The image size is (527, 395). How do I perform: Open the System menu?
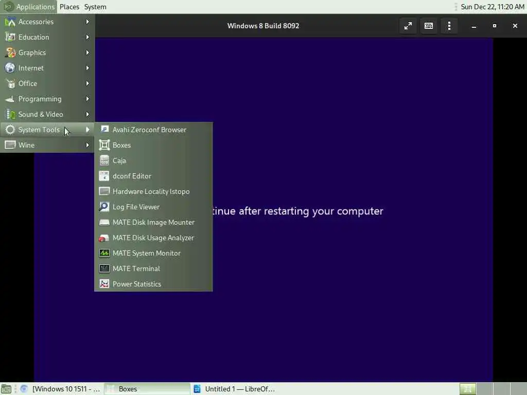(95, 7)
